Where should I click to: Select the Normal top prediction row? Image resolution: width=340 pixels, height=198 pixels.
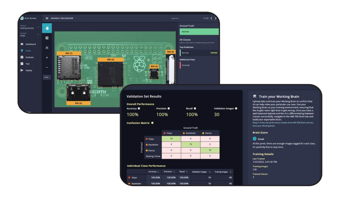(199, 53)
